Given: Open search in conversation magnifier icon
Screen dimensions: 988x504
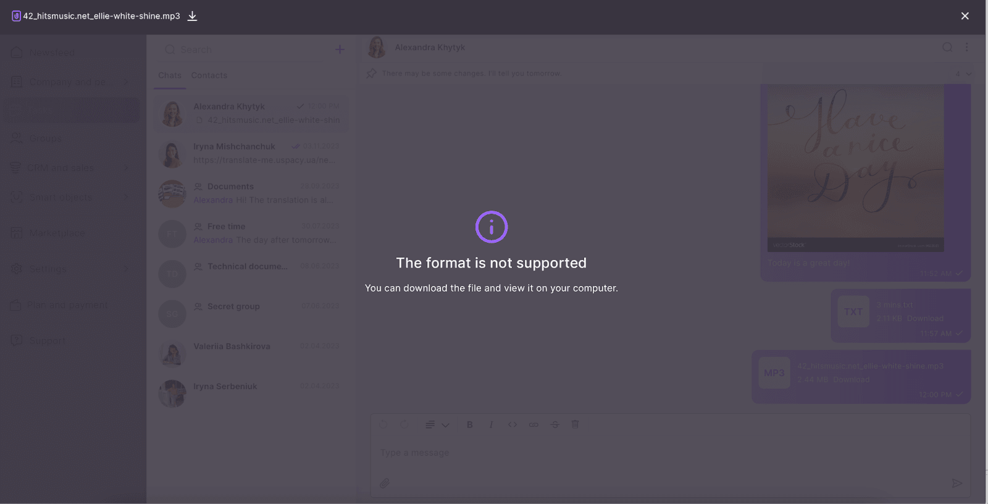Looking at the screenshot, I should (x=947, y=48).
